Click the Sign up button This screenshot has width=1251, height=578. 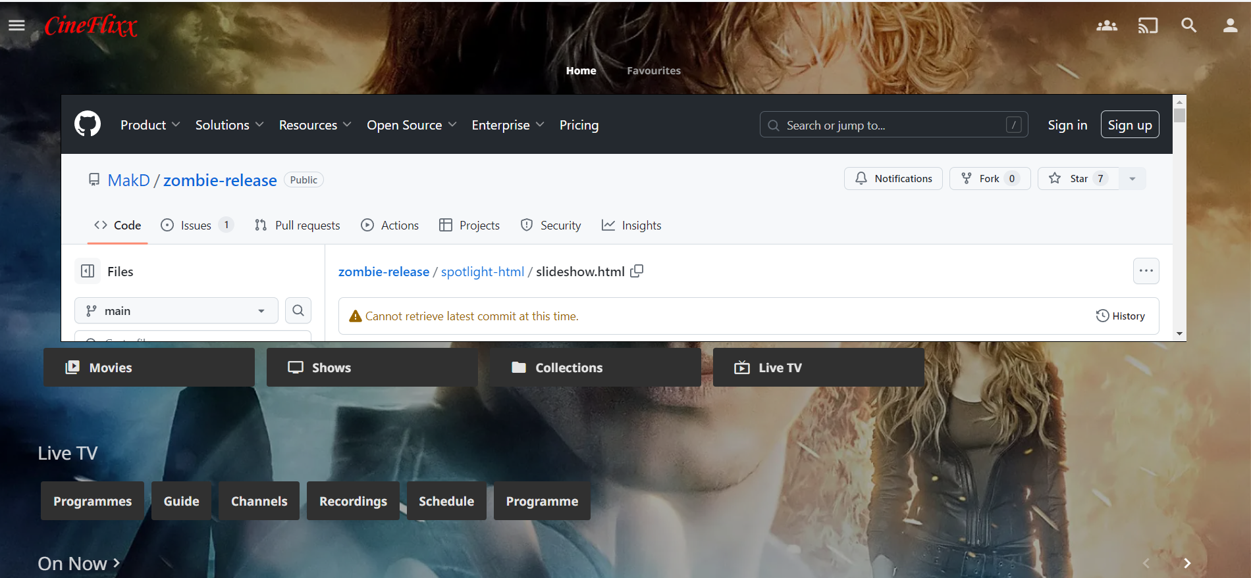tap(1130, 125)
